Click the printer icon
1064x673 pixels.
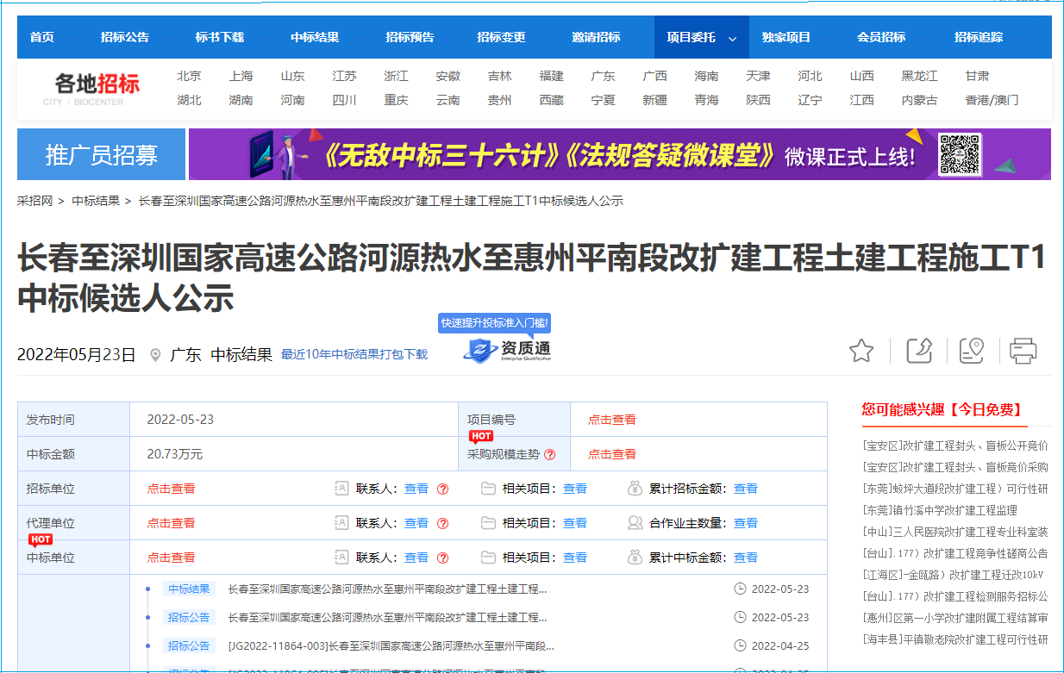1023,351
